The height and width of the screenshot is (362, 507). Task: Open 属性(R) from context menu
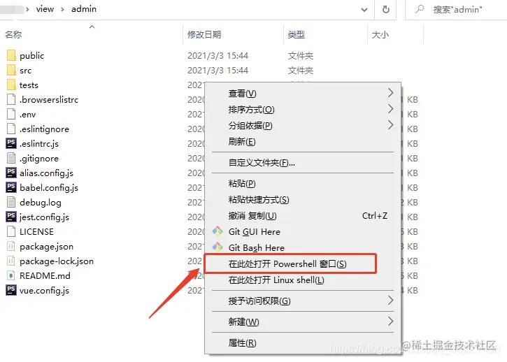coord(303,342)
